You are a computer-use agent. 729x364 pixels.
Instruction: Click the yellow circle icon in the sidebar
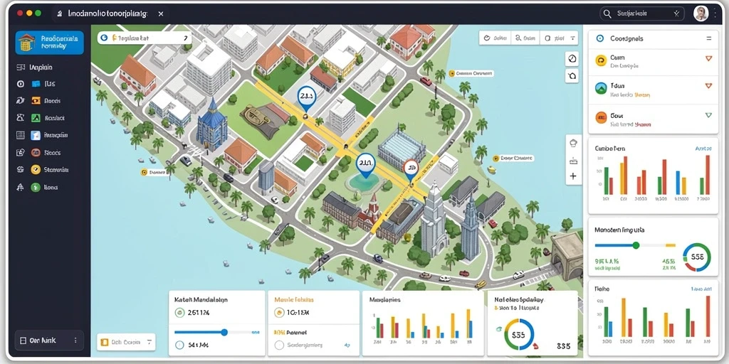click(36, 170)
